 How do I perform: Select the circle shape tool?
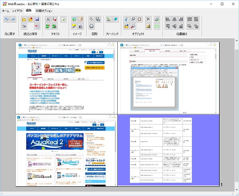pyautogui.click(x=91, y=26)
